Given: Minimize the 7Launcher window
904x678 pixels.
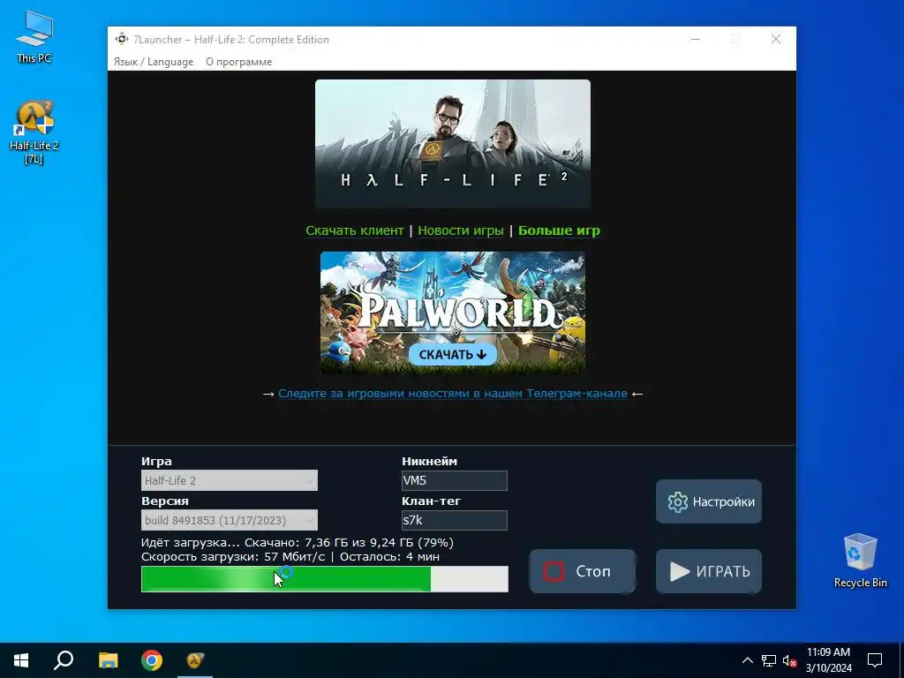Looking at the screenshot, I should (696, 39).
